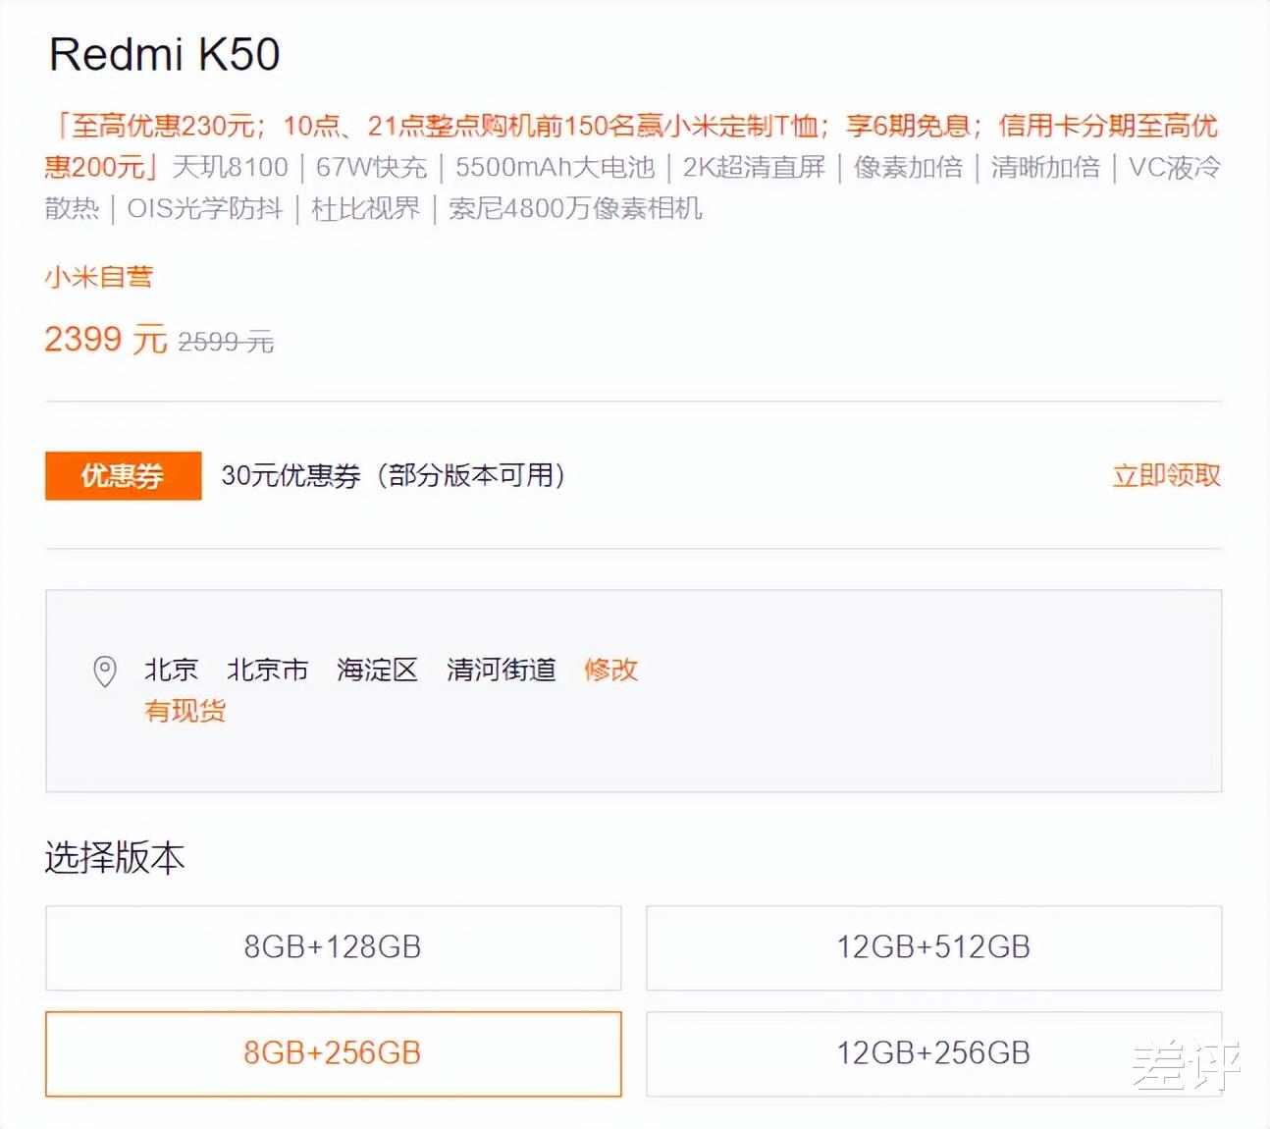The height and width of the screenshot is (1129, 1270).
Task: Click the 优惠券 coupon badge
Action: point(122,476)
